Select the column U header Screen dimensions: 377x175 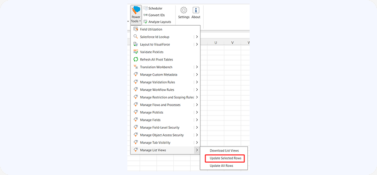pos(216,43)
